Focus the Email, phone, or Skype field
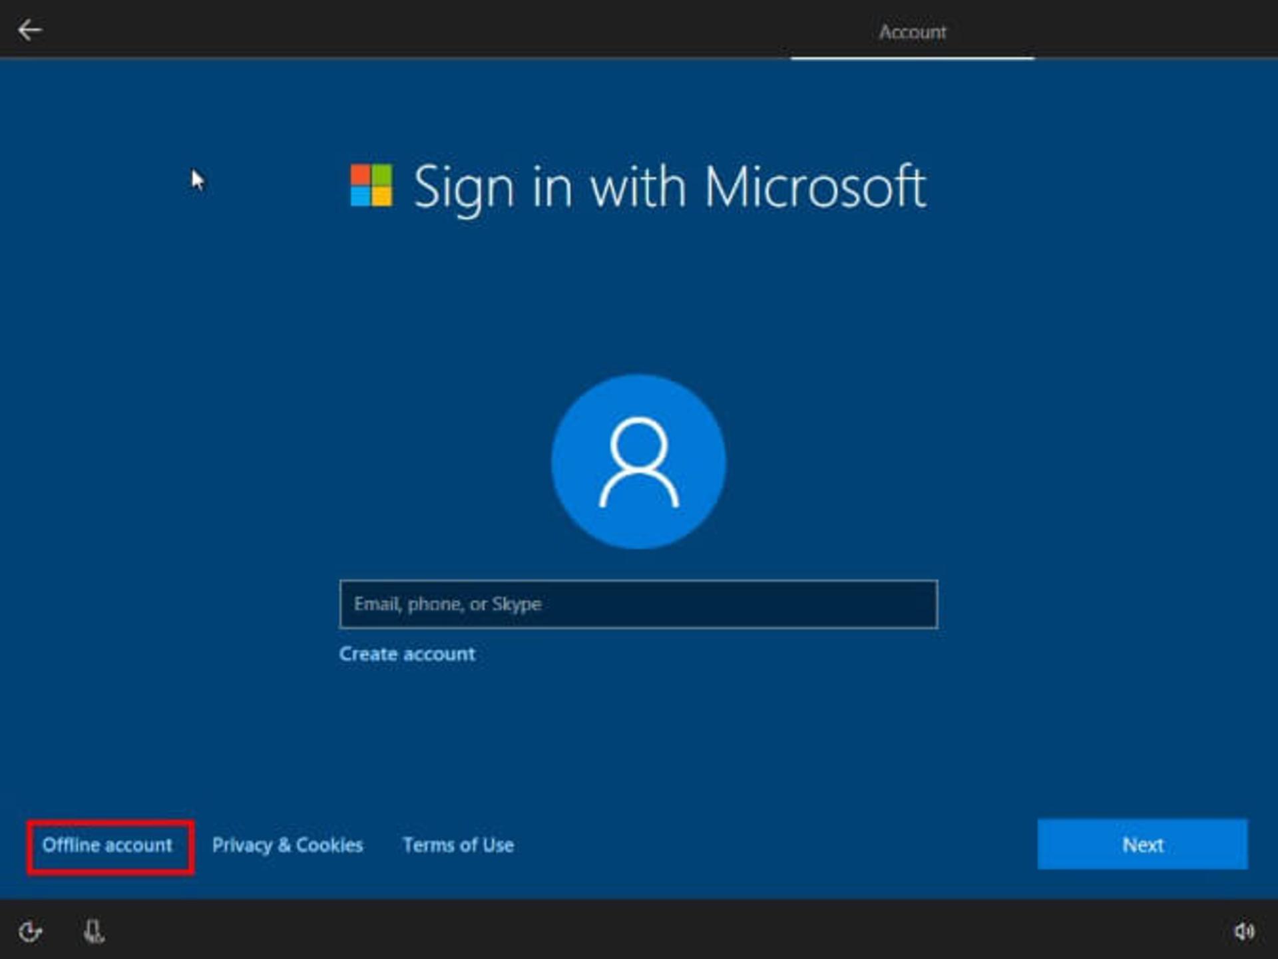The height and width of the screenshot is (959, 1278). tap(638, 604)
